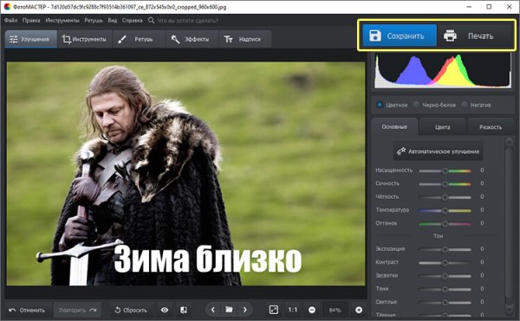Click the Светлые slider handle
Viewport: 520px width, 321px height.
[x=445, y=303]
